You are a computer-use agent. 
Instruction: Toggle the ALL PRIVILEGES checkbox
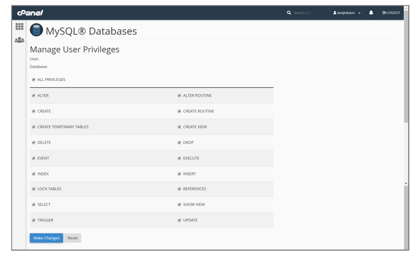pos(34,80)
